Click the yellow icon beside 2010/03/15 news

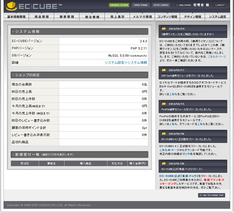click(x=164, y=104)
